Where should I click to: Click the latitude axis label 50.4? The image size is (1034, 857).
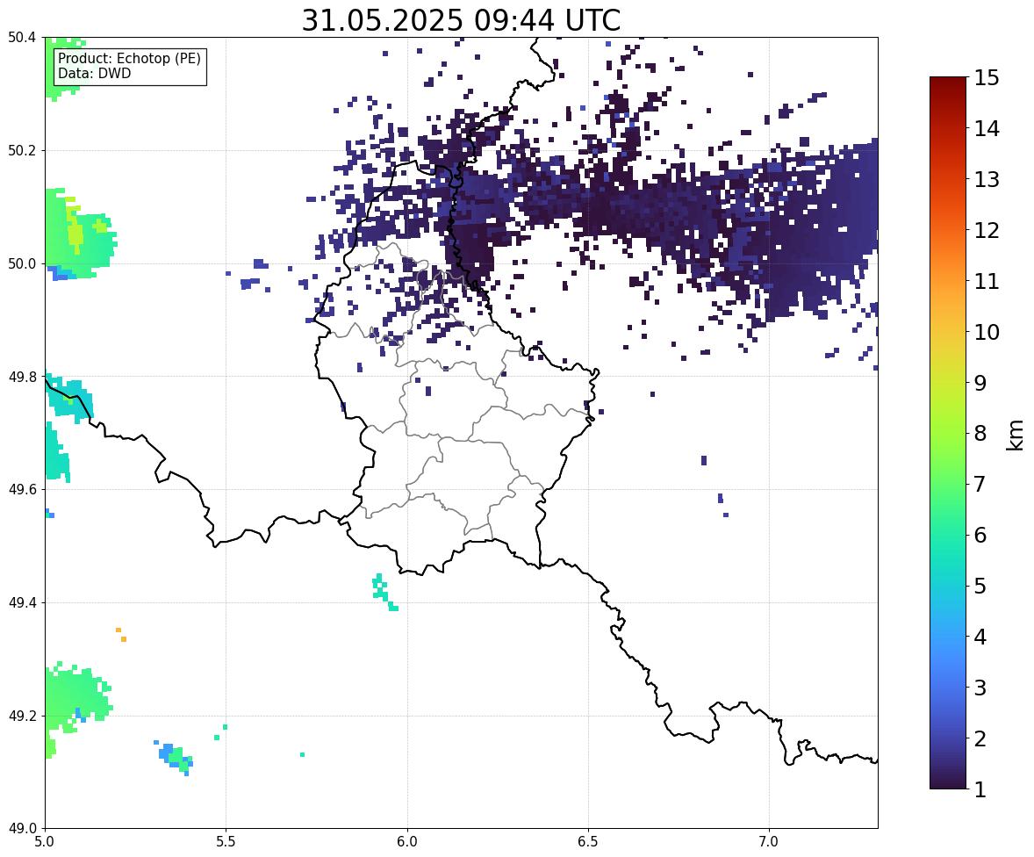pos(22,38)
